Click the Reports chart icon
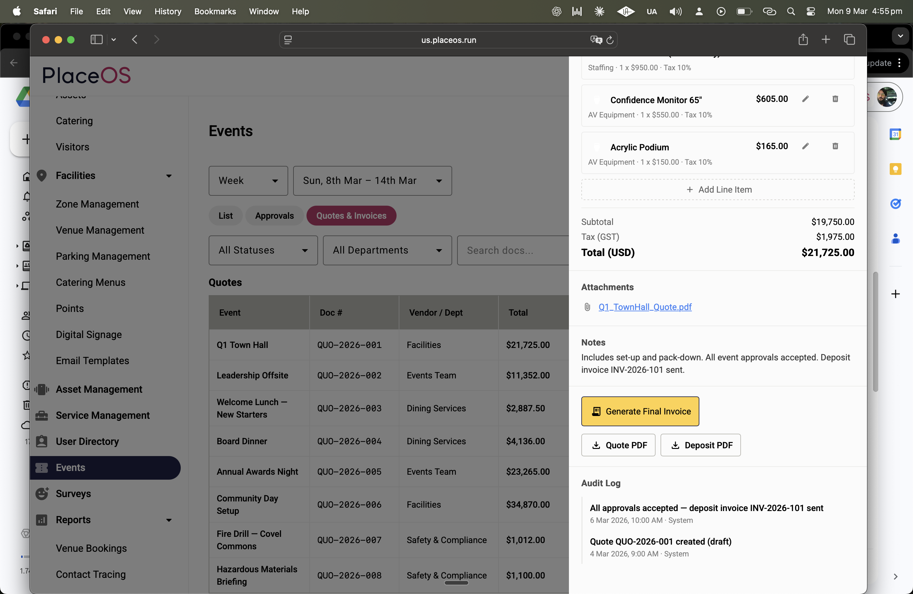The height and width of the screenshot is (594, 913). [42, 520]
